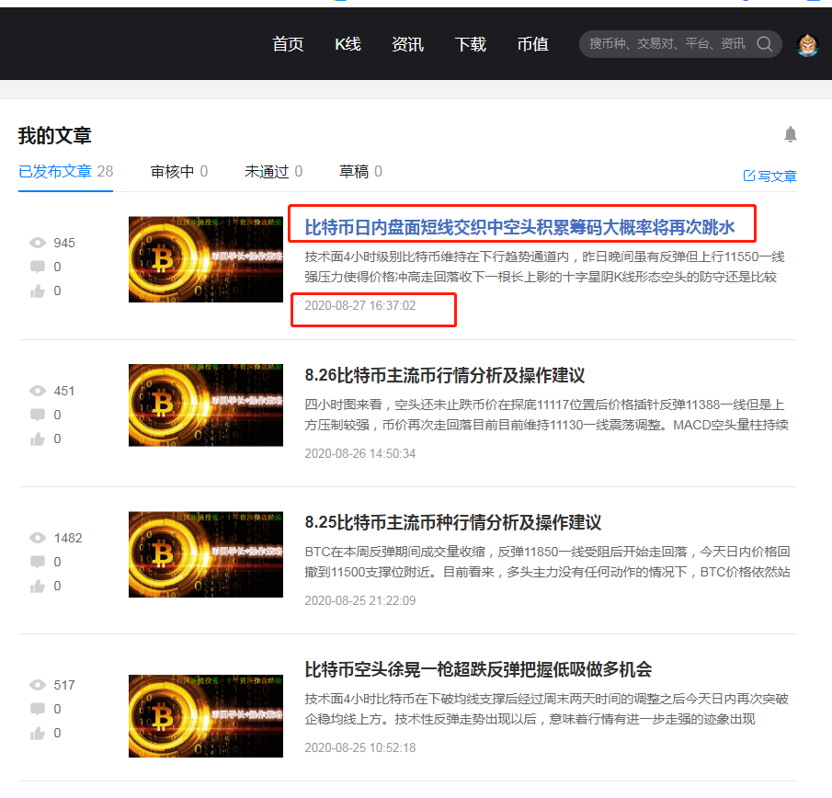Open the 未通过 tab

point(267,171)
